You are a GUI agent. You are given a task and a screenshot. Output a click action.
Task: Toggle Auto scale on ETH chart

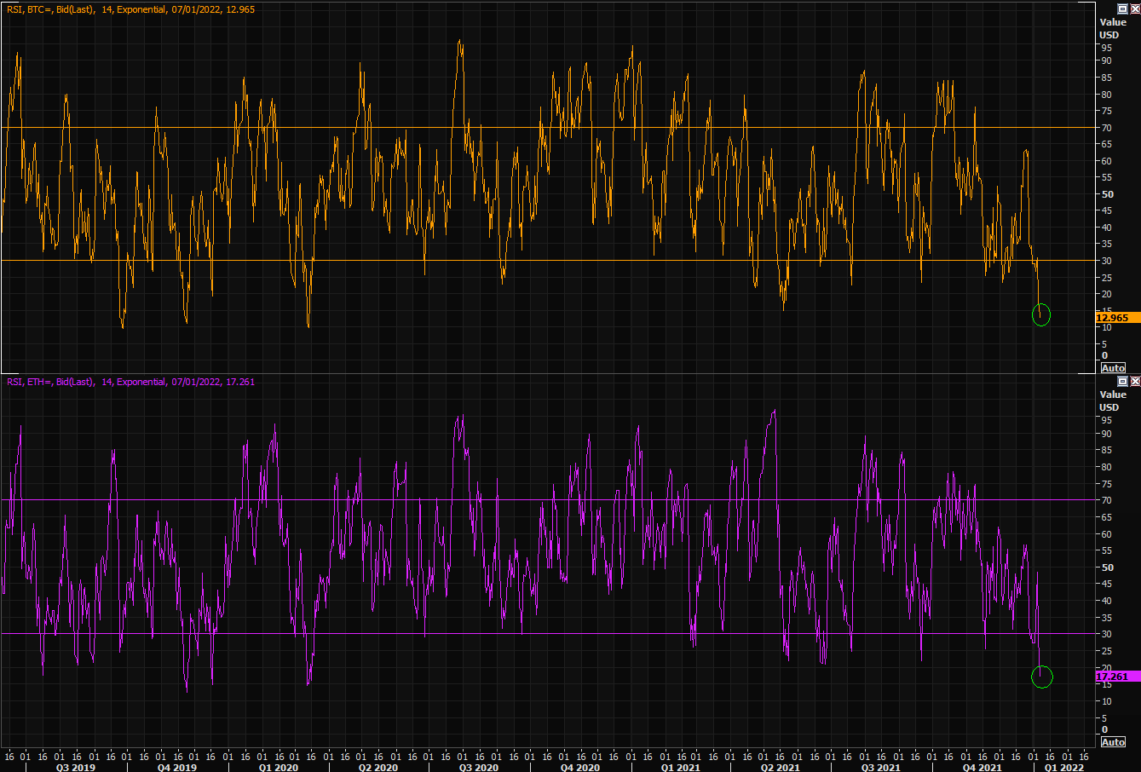click(1113, 742)
